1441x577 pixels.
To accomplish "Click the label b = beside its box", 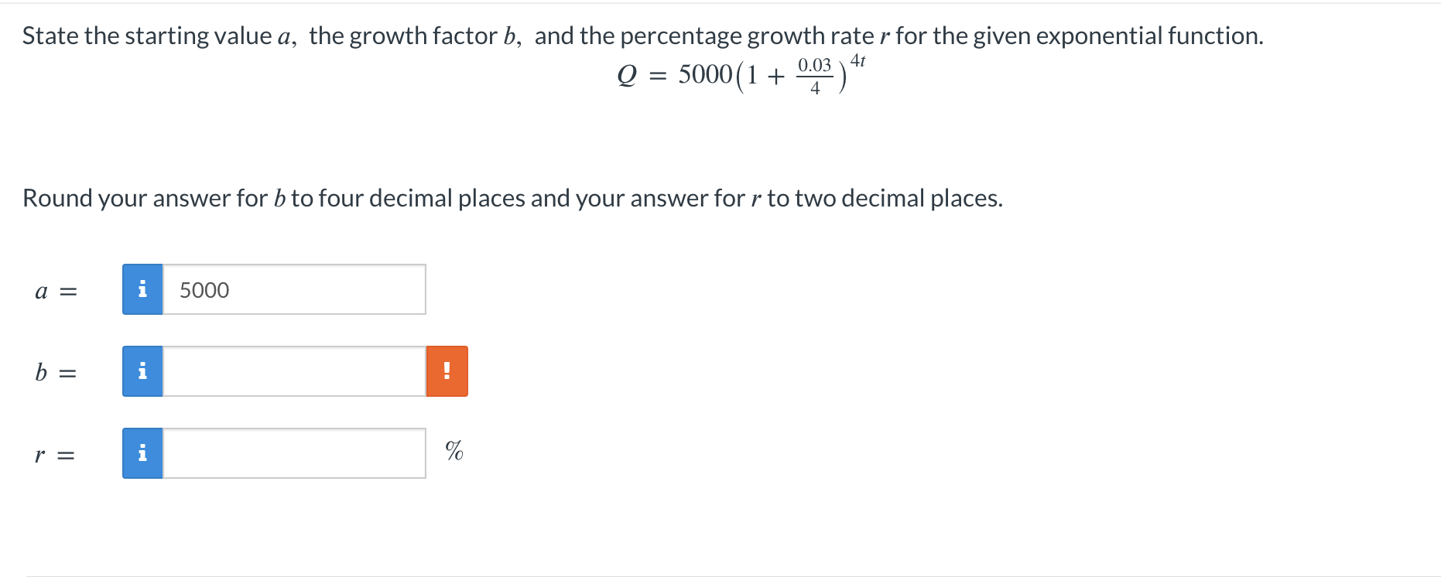I will (56, 373).
